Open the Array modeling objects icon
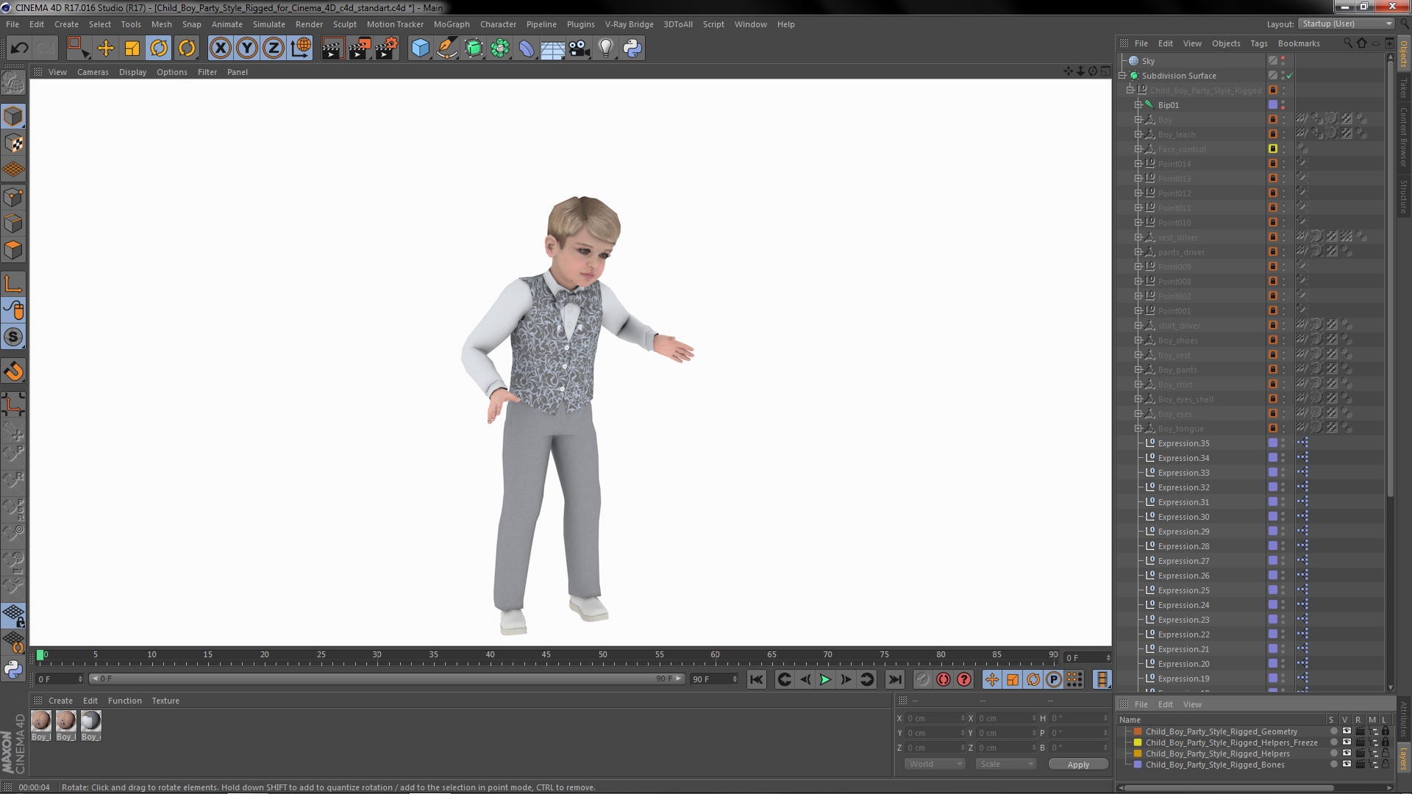 point(500,49)
